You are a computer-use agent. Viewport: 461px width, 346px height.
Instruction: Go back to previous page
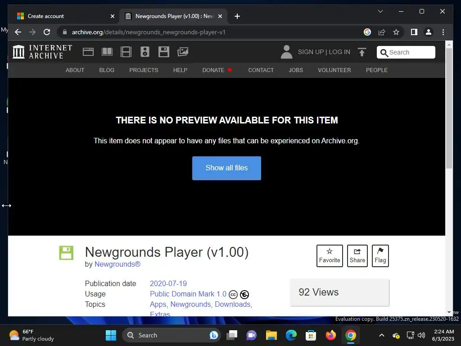coord(18,32)
